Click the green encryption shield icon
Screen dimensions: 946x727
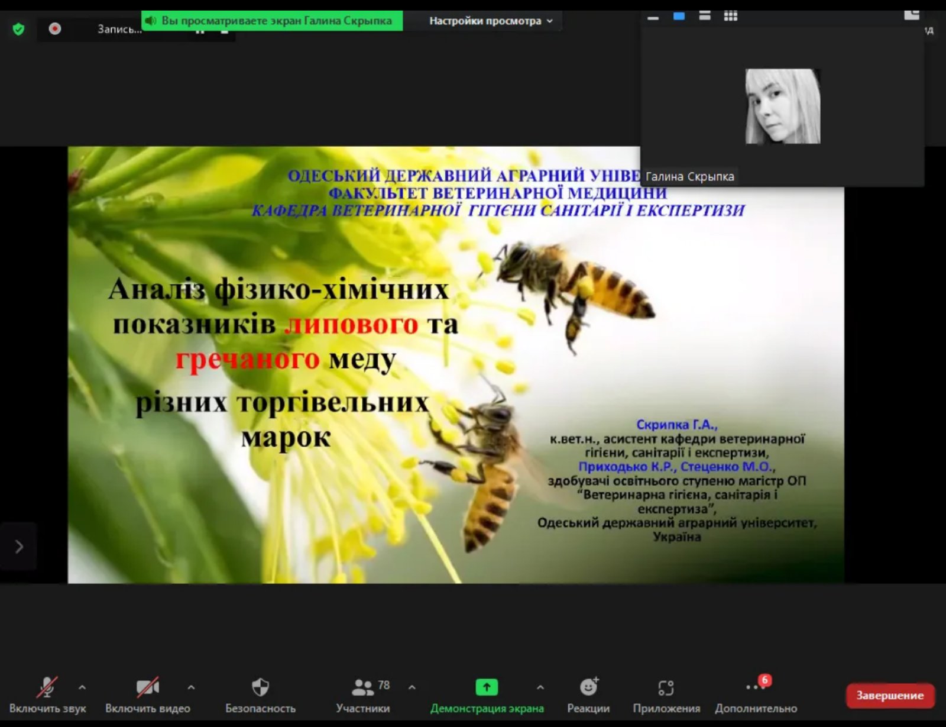point(18,28)
